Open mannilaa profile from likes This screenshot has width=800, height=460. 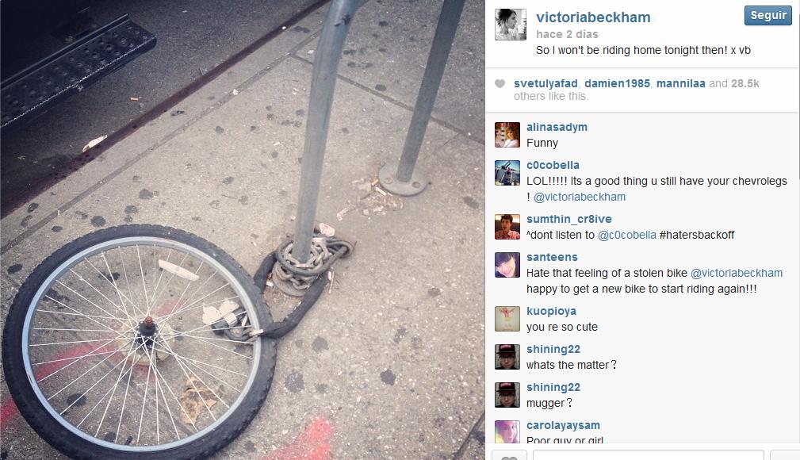point(680,83)
